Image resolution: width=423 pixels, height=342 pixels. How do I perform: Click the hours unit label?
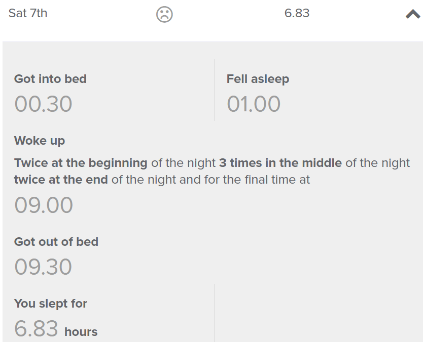[81, 332]
